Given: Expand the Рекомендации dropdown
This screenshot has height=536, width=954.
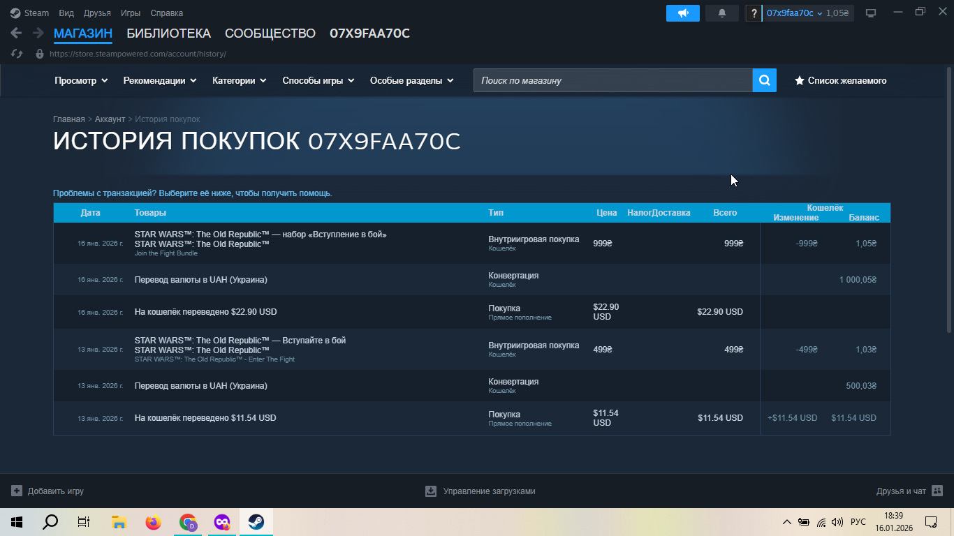Looking at the screenshot, I should pos(160,80).
